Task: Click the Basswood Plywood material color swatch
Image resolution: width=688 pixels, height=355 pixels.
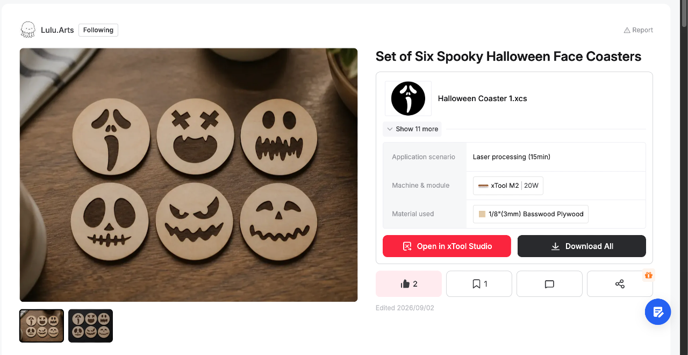Action: pos(482,214)
